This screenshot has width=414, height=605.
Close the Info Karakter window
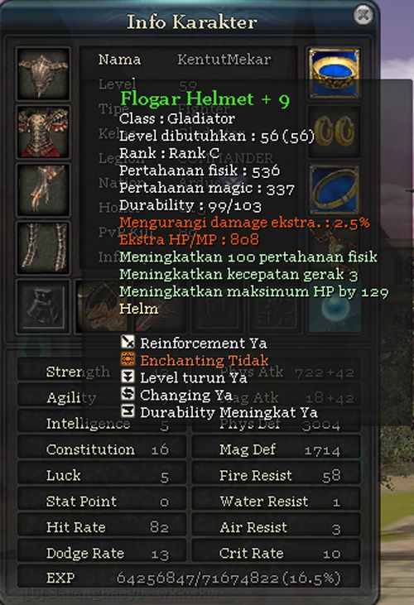[363, 16]
